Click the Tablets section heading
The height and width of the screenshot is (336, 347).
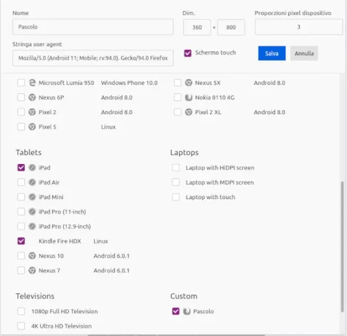[x=29, y=152]
